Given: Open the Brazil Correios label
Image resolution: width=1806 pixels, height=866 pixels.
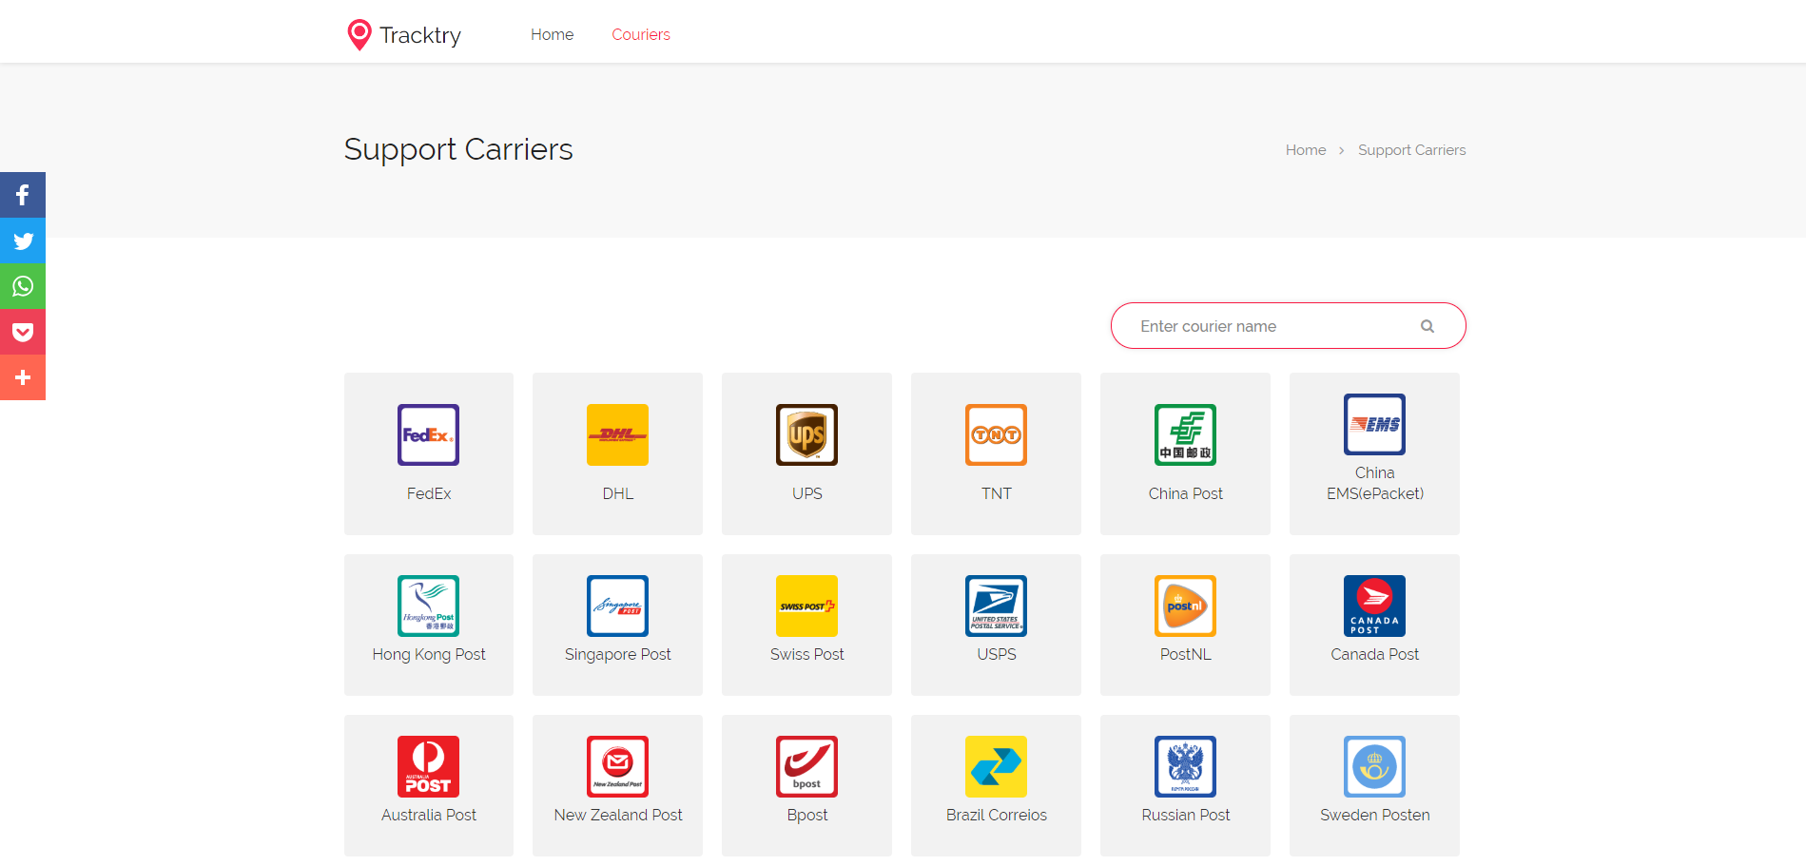Looking at the screenshot, I should [x=997, y=815].
